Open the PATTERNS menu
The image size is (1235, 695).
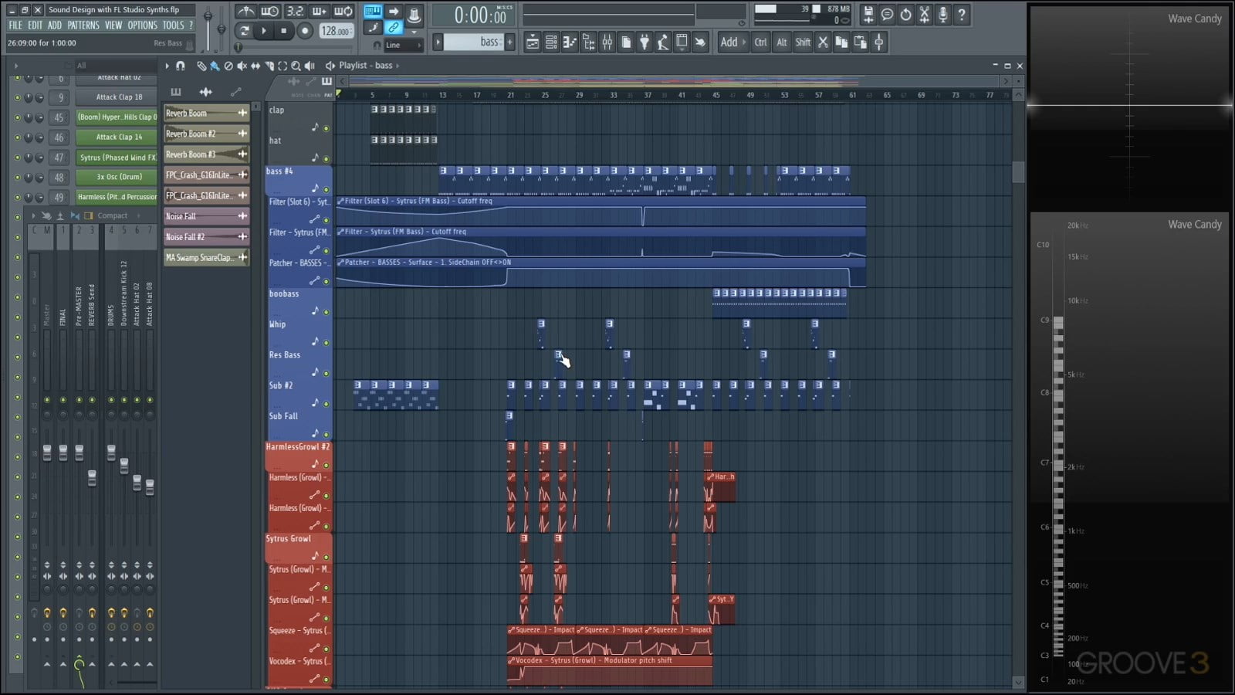pos(83,25)
